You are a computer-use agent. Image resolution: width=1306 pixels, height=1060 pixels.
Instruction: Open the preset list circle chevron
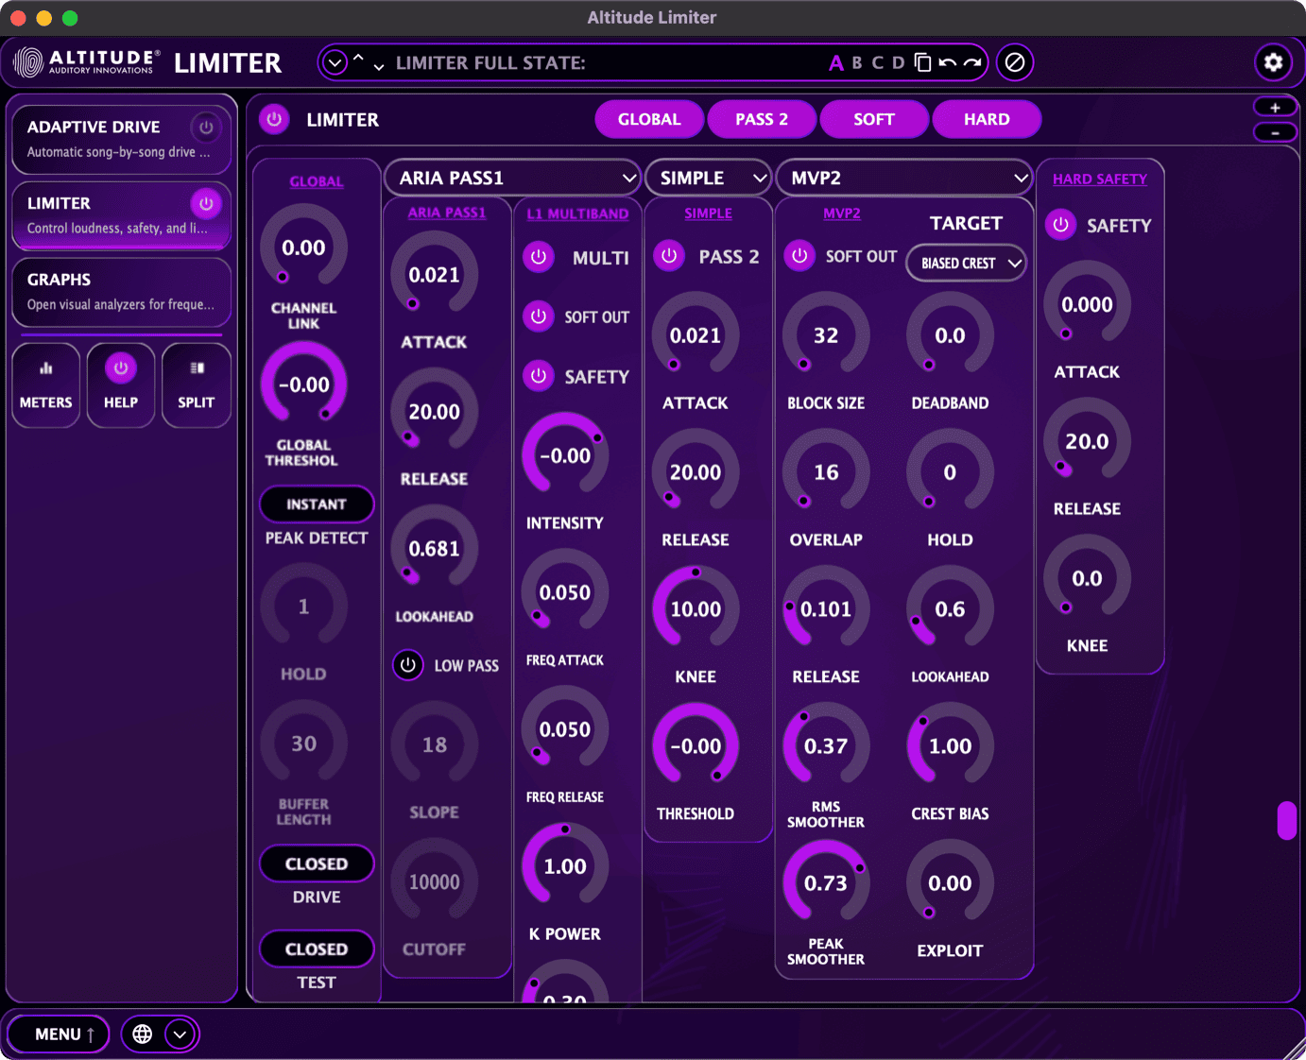point(335,63)
